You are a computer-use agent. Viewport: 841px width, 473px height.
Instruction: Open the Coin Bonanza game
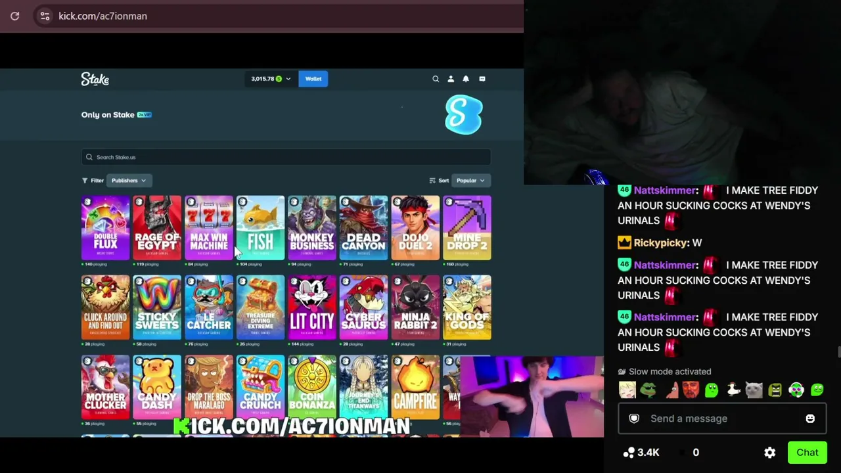312,387
